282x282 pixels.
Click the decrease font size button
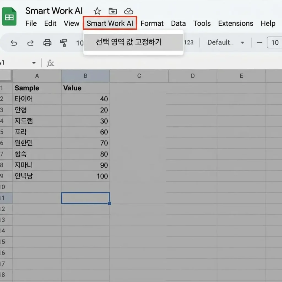tap(259, 42)
